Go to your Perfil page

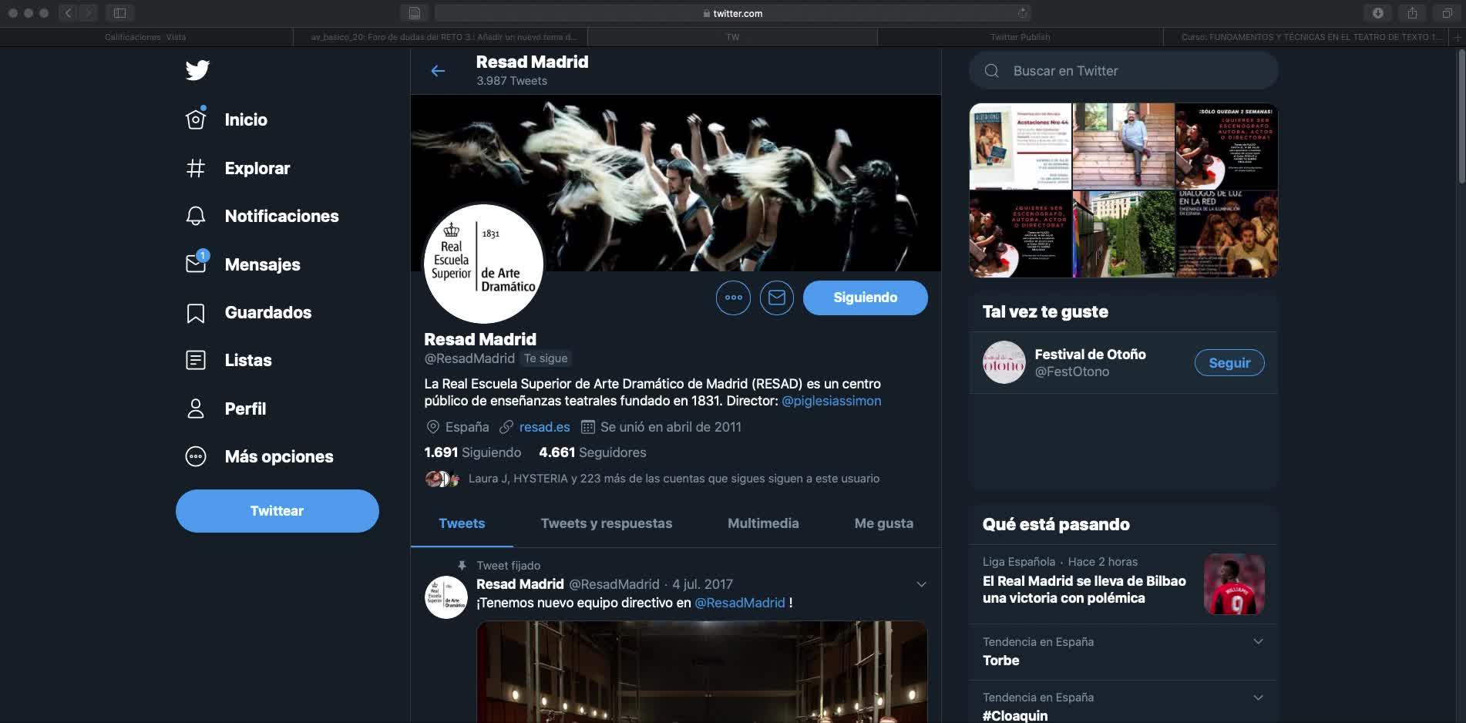click(226, 409)
